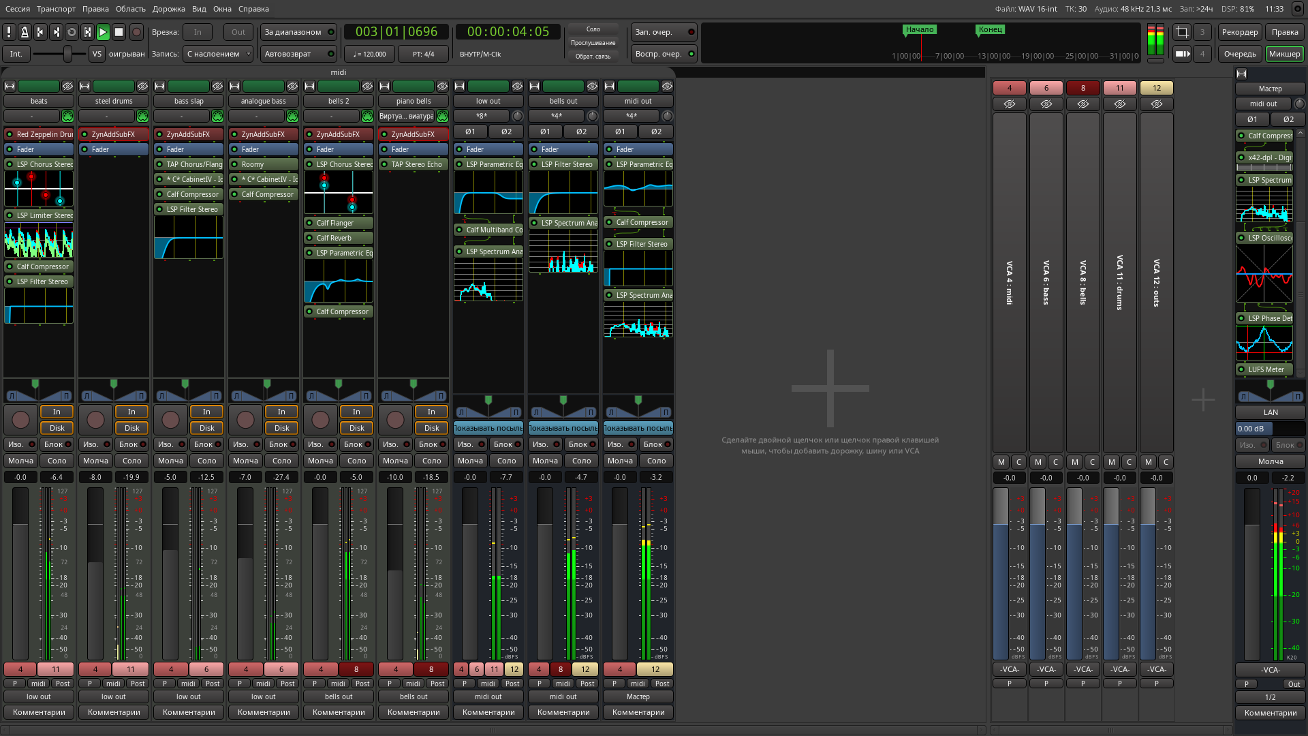Toggle loop playback button in transport

(x=72, y=32)
